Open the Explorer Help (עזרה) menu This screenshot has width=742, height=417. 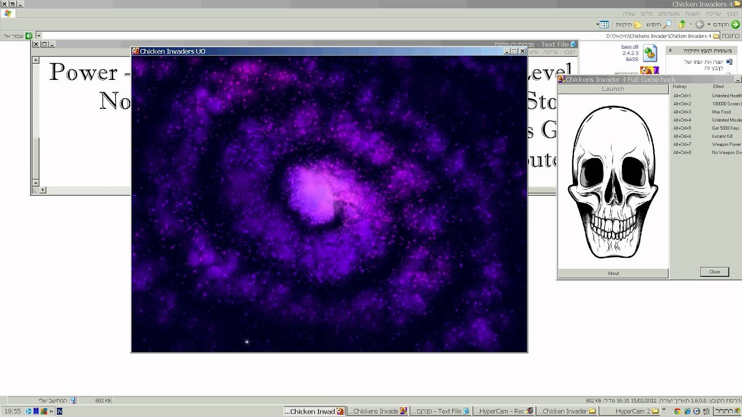[629, 13]
